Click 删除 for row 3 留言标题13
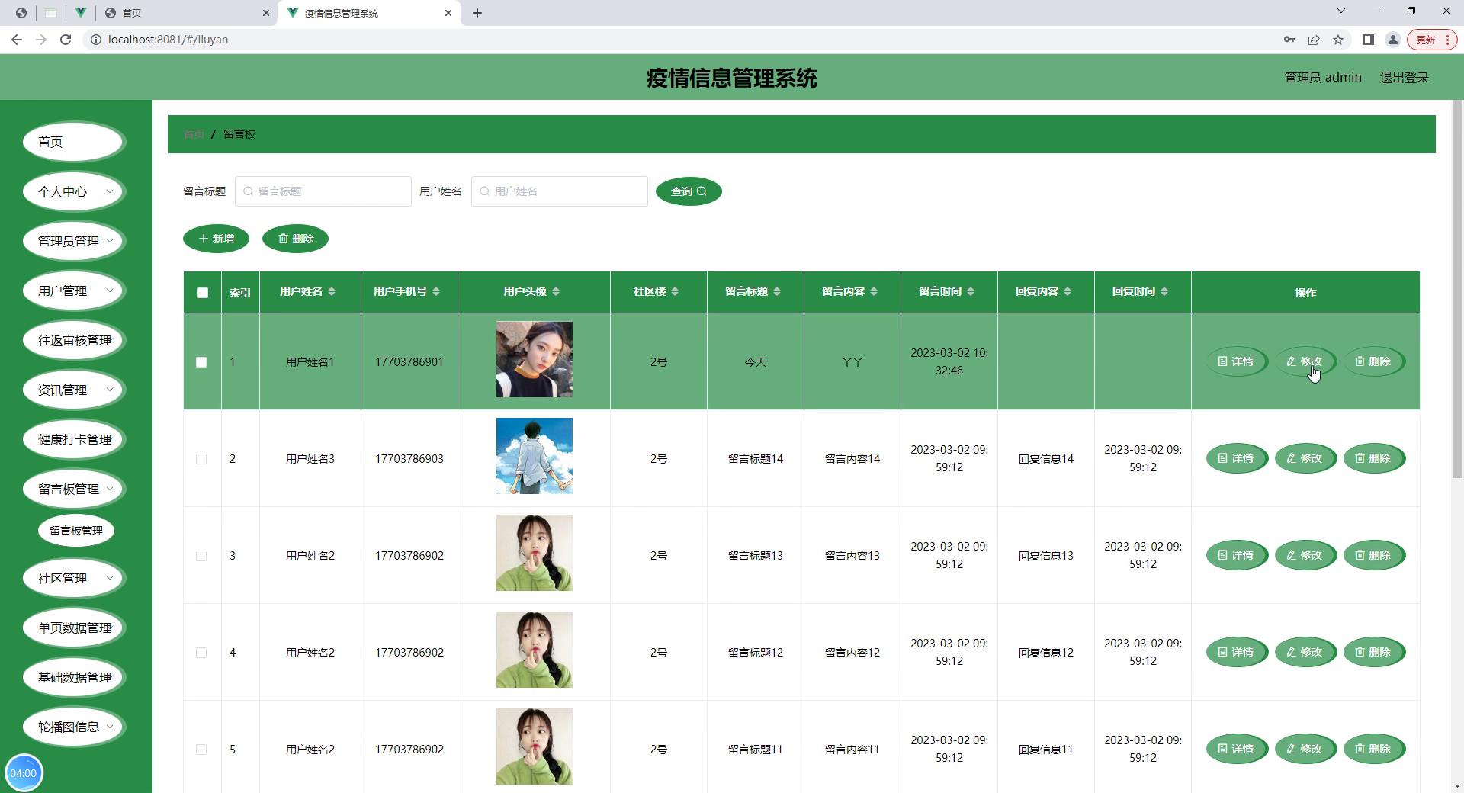 [1374, 555]
